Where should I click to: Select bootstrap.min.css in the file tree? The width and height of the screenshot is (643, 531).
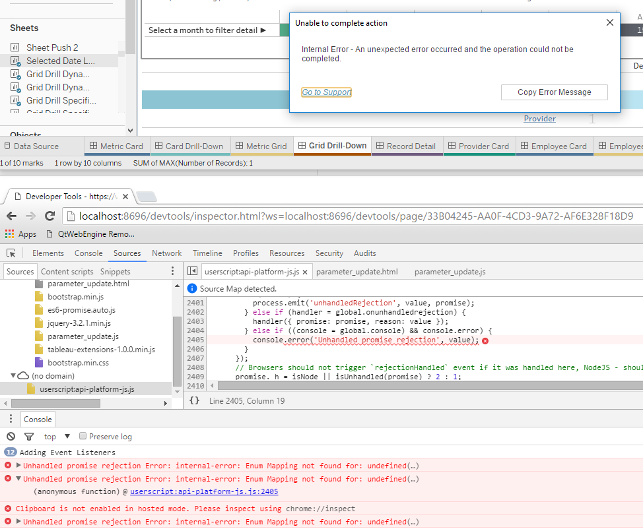[78, 363]
